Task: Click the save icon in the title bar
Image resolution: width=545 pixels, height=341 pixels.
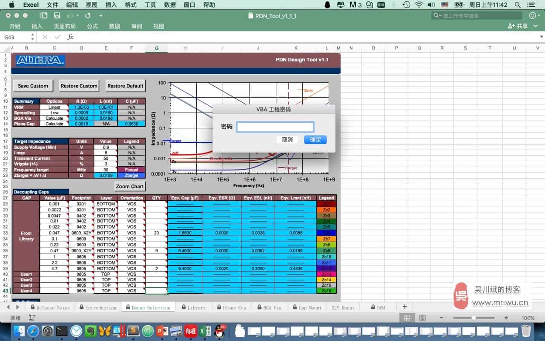Action: tap(57, 15)
